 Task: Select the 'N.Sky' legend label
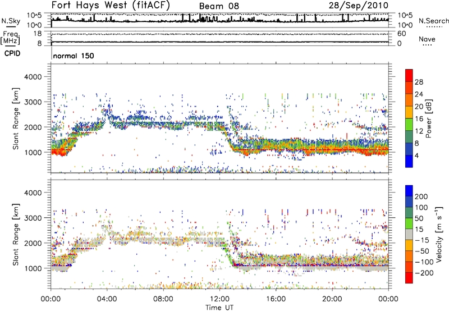click(11, 21)
